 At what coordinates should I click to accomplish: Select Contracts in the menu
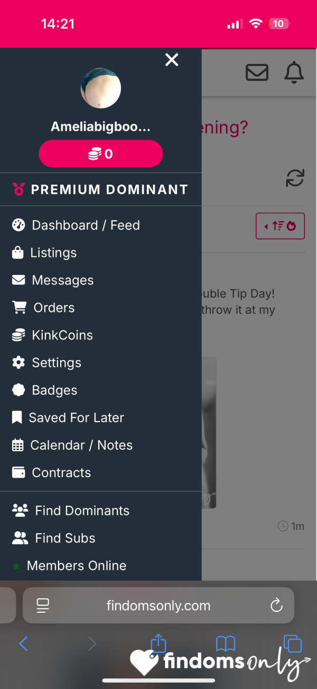[51, 473]
